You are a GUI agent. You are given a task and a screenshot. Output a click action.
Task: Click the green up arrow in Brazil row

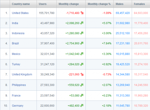82,43
